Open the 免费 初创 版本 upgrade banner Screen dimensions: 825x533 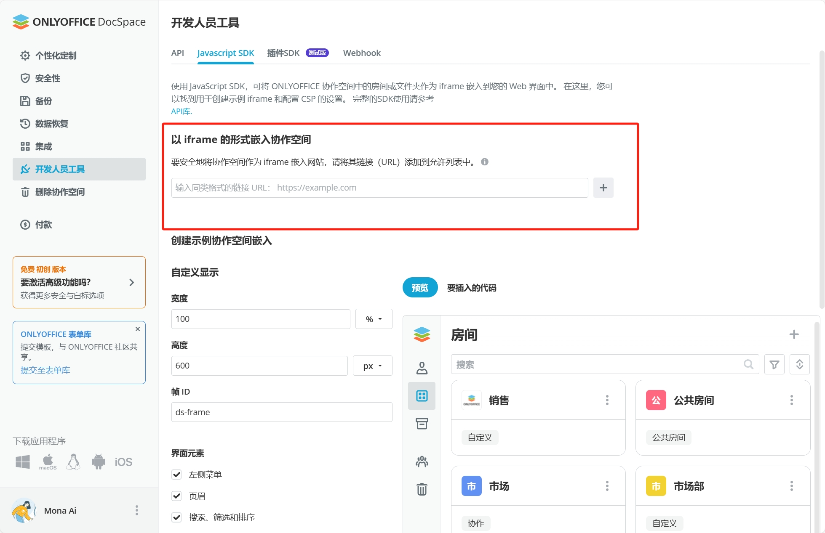(79, 282)
